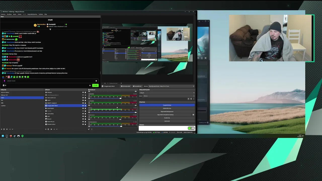
Task: Show the Donate source with its eye icon
Action: click(83, 111)
